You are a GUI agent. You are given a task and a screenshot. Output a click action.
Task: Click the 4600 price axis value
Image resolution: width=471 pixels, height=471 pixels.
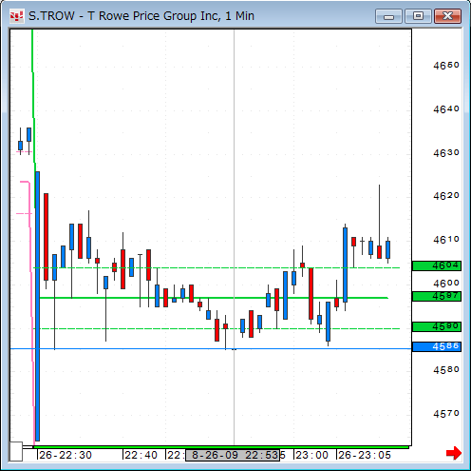446,283
